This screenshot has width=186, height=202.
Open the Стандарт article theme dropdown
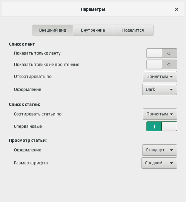tap(159, 150)
